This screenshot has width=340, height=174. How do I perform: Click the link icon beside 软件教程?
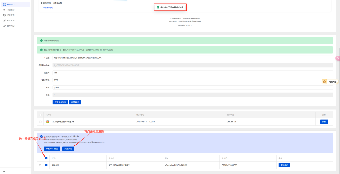point(4,21)
